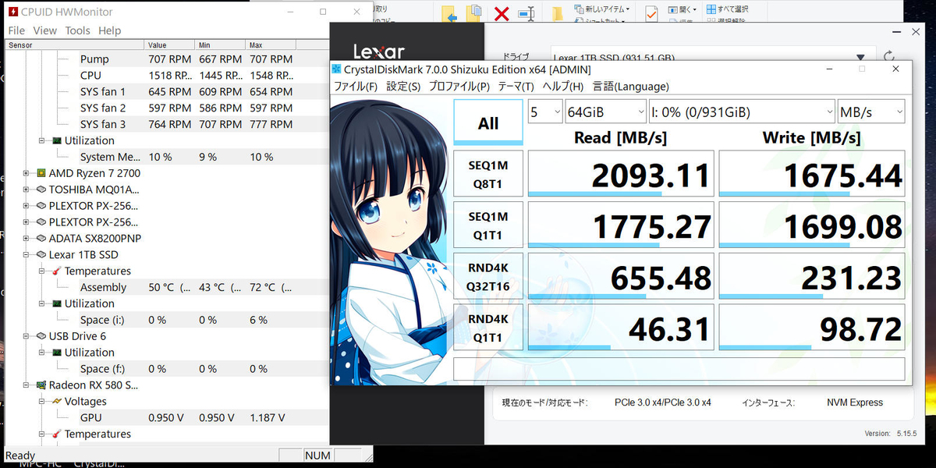
Task: Run the RND4K Q32T16 test button
Action: (488, 276)
